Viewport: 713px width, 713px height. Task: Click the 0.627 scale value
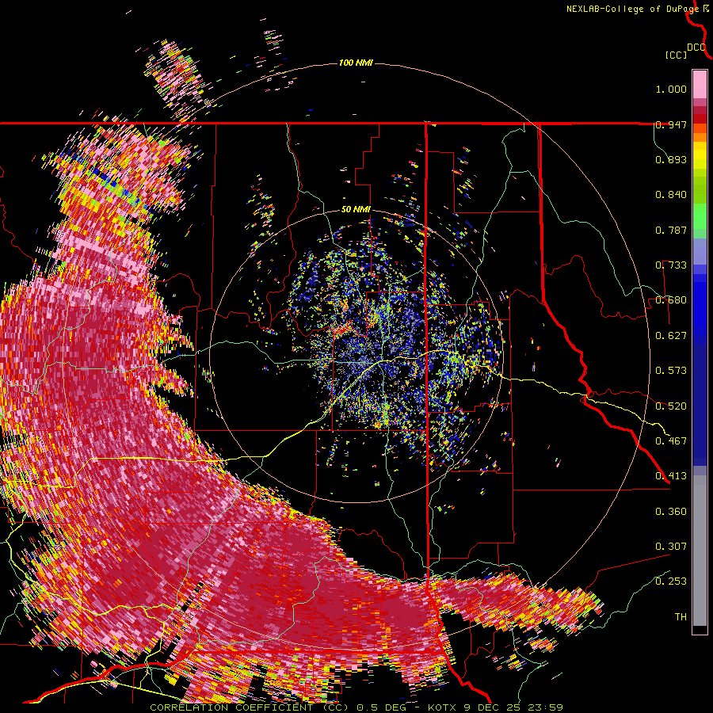(x=671, y=336)
